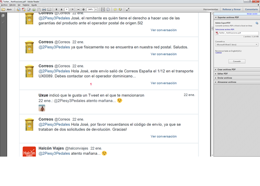The image size is (260, 186).
Task: Click the Cambiar language link
Action: tap(218, 53)
